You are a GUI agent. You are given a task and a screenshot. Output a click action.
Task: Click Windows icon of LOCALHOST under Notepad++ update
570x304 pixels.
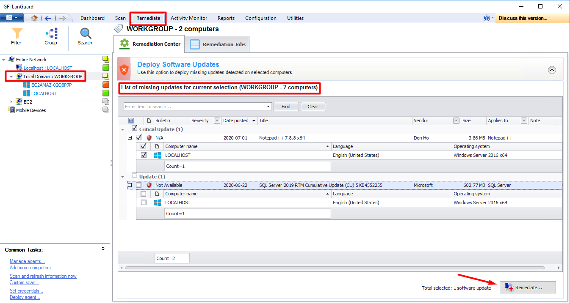point(158,155)
